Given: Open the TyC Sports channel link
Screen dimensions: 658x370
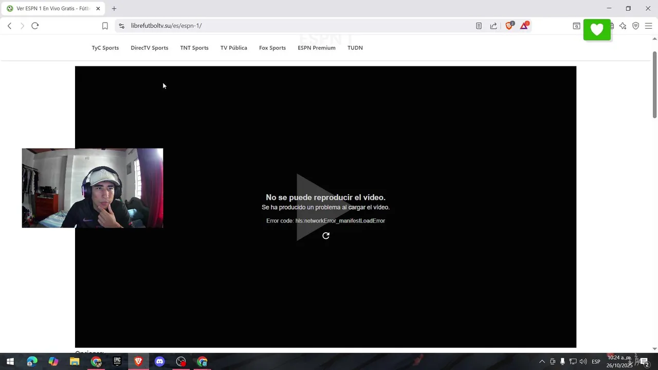Looking at the screenshot, I should click(105, 48).
